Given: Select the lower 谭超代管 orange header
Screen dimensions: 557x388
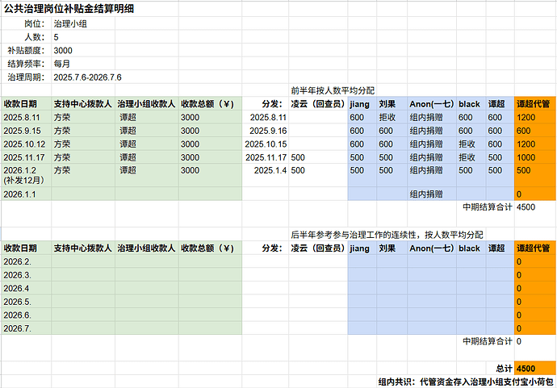Looking at the screenshot, I should (534, 248).
